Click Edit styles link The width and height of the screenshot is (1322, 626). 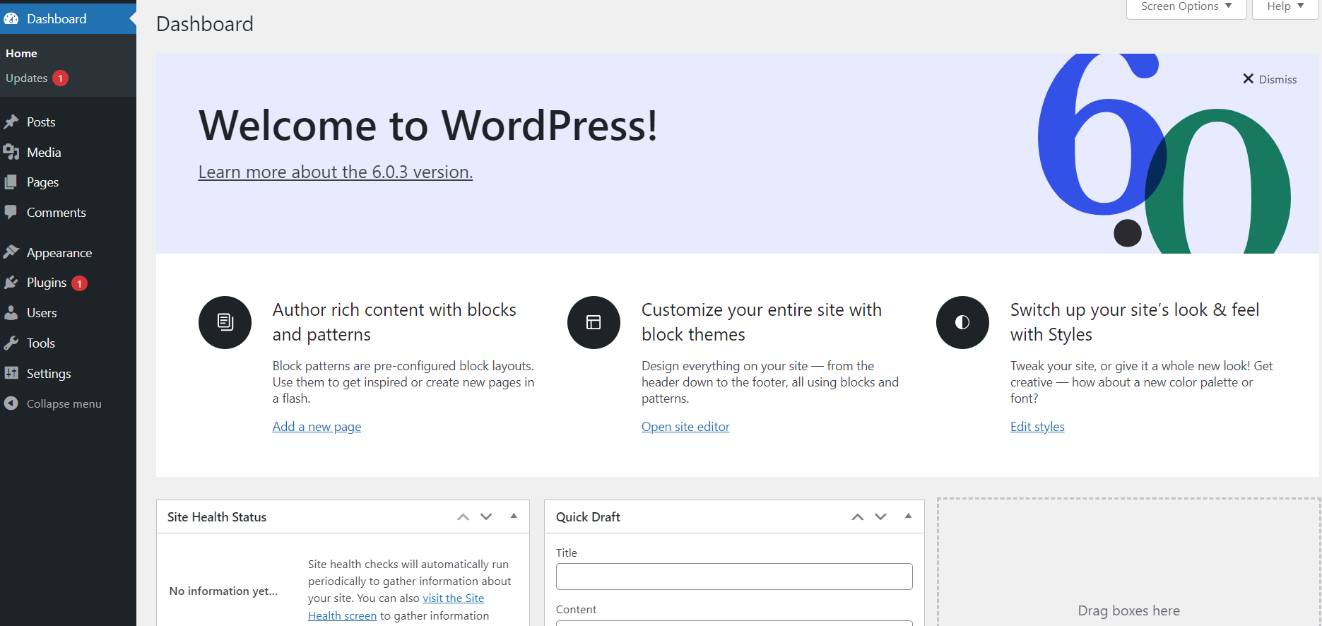(x=1037, y=427)
